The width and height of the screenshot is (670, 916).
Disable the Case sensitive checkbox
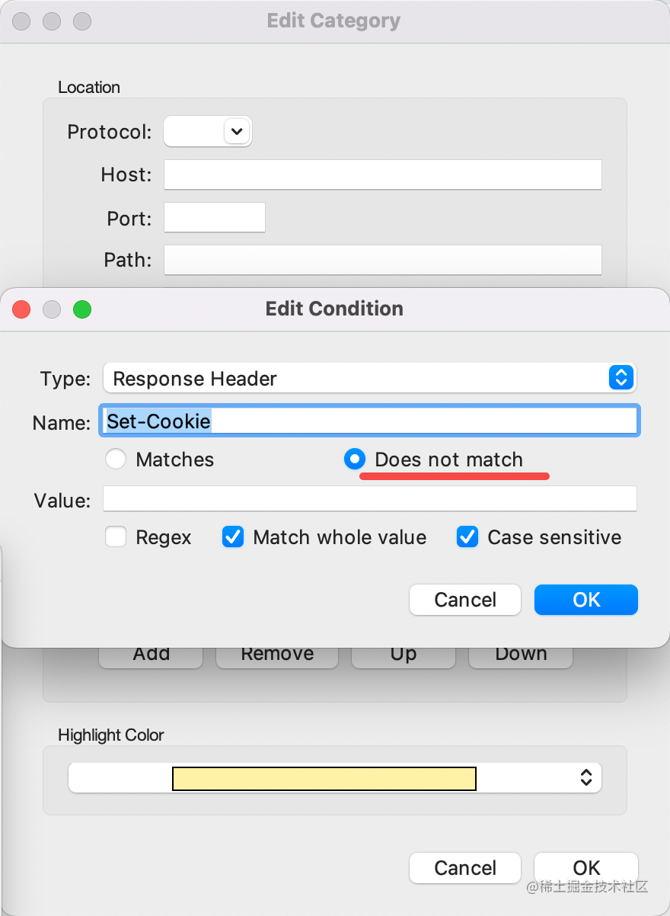pyautogui.click(x=467, y=537)
